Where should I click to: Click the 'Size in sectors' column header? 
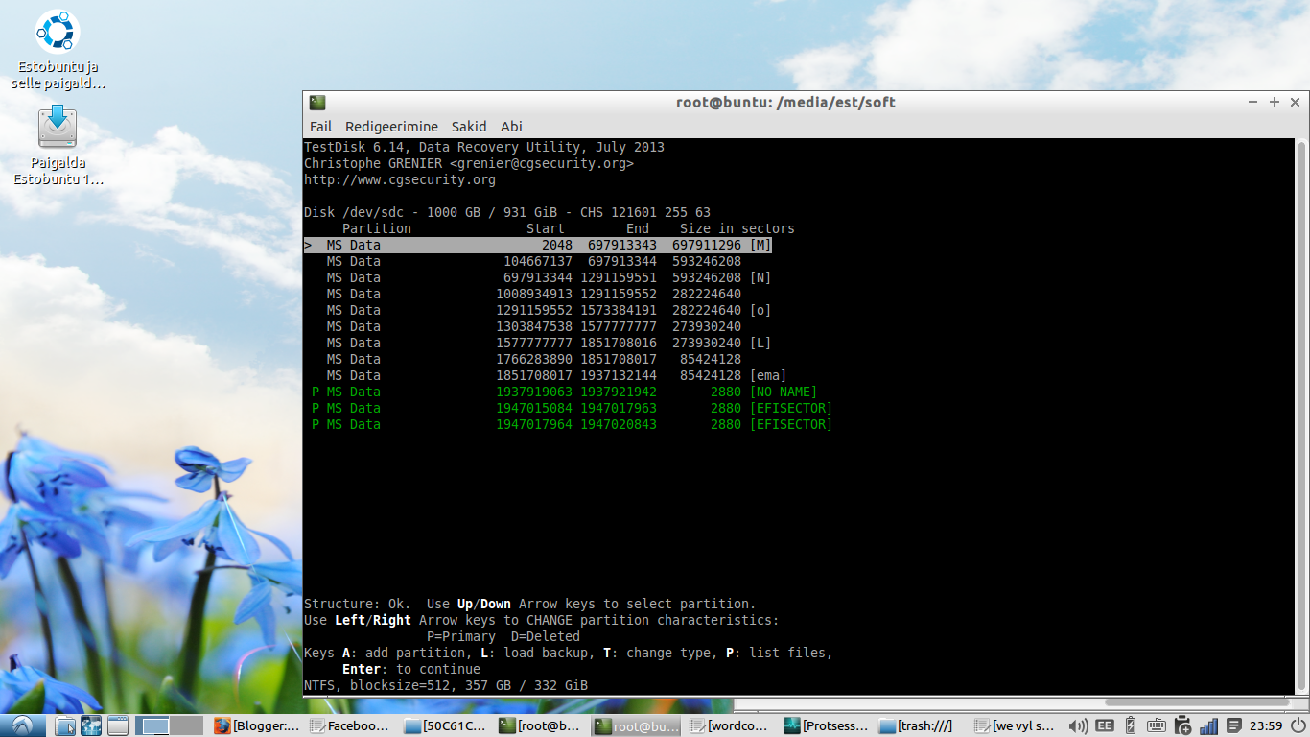[737, 229]
